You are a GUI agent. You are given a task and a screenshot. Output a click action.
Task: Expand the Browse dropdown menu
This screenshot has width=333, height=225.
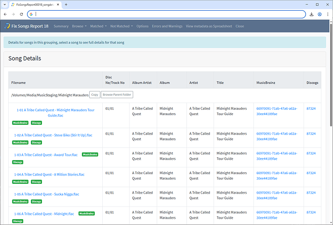(79, 26)
